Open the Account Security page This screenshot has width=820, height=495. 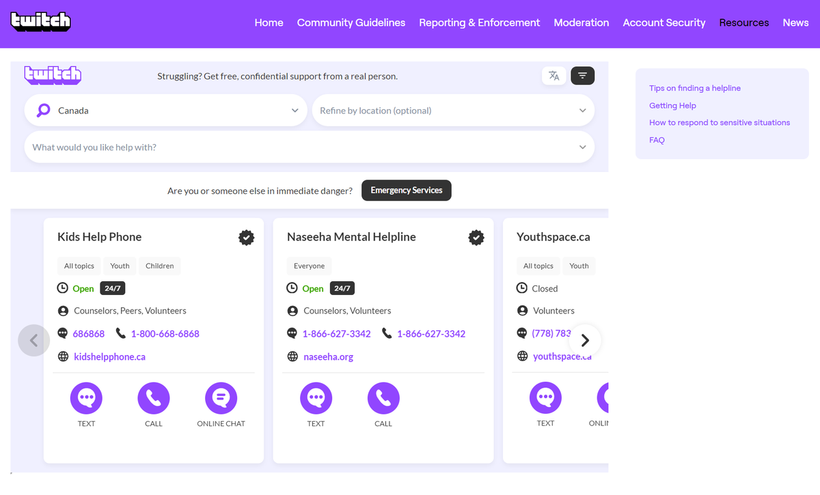[664, 23]
